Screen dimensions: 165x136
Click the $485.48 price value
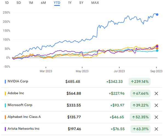[x=73, y=82]
